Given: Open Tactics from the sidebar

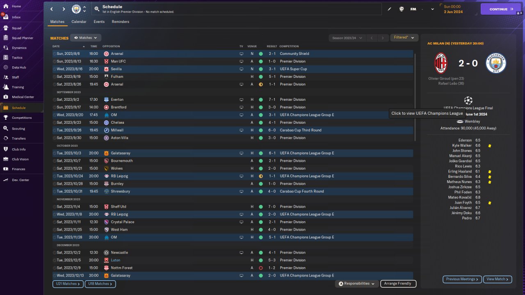Looking at the screenshot, I should point(17,58).
